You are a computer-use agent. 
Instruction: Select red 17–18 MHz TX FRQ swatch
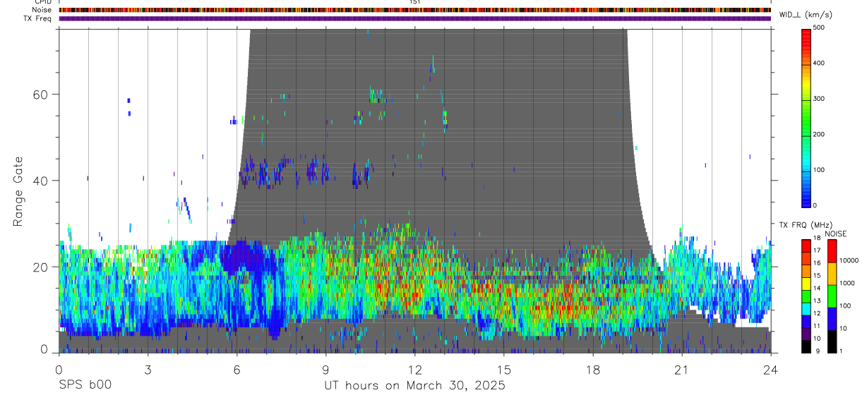click(x=806, y=246)
